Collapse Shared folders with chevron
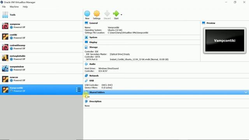 pos(246,92)
